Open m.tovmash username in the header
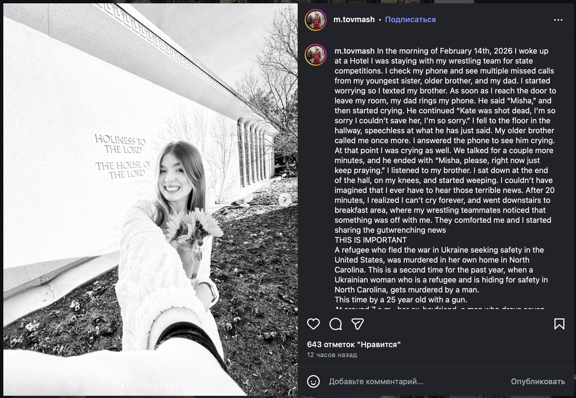576x398 pixels. (x=354, y=20)
